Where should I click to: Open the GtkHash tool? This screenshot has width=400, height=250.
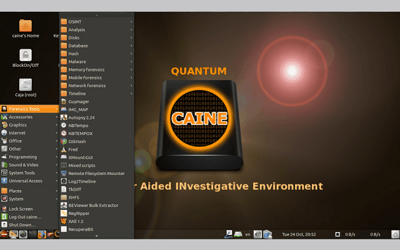click(x=78, y=141)
